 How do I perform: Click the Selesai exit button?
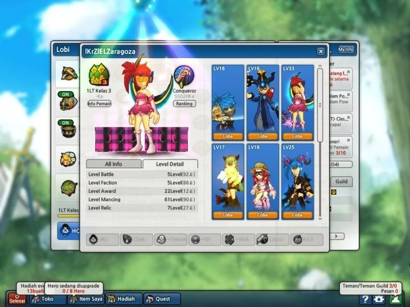click(17, 299)
